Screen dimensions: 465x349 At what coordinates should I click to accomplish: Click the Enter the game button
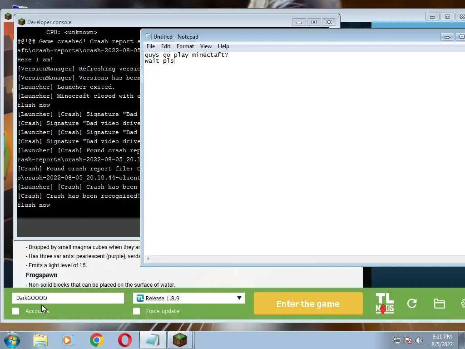pyautogui.click(x=308, y=304)
